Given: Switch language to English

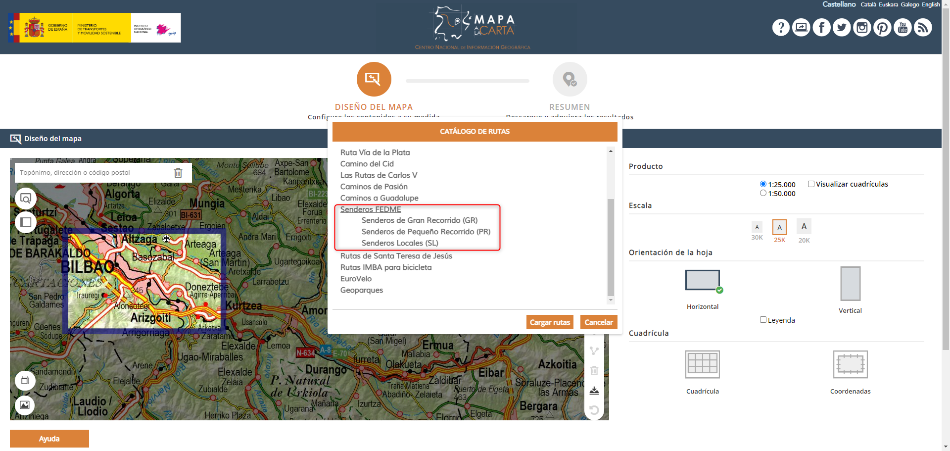Looking at the screenshot, I should pyautogui.click(x=931, y=4).
